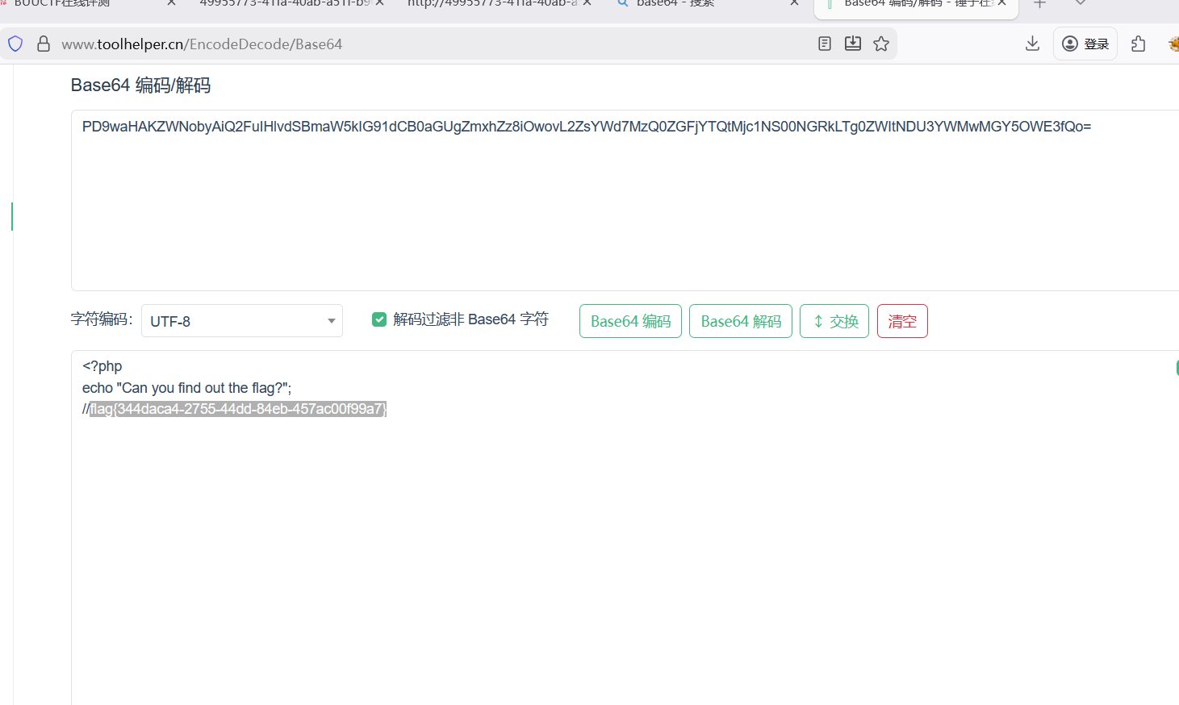This screenshot has width=1179, height=705.
Task: Toggle 解码过滤非 Base64 字符 checkbox
Action: pyautogui.click(x=379, y=319)
